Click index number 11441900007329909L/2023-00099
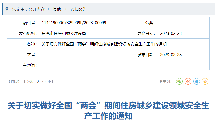The width and height of the screenshot is (218, 125). [x=74, y=23]
